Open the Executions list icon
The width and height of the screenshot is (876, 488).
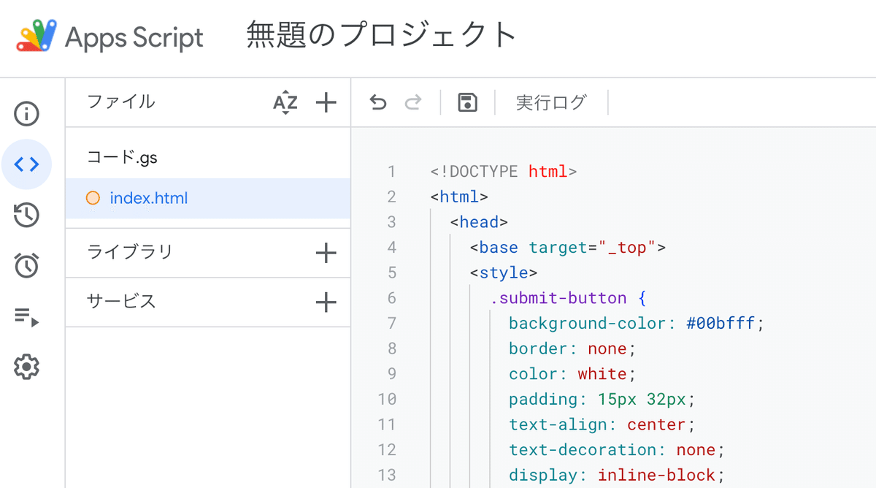click(x=27, y=316)
